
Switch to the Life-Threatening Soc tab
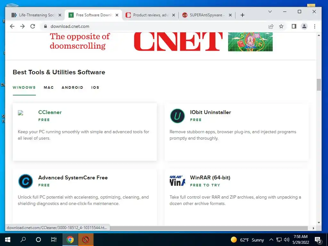(36, 15)
